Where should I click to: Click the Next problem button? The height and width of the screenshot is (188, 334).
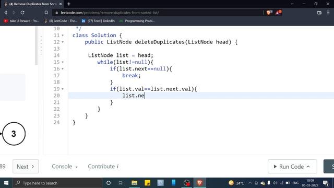26,167
